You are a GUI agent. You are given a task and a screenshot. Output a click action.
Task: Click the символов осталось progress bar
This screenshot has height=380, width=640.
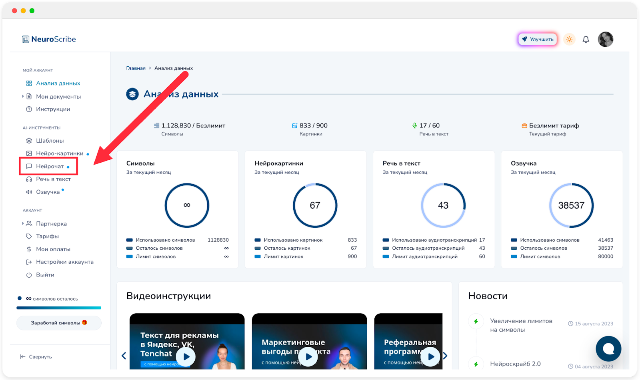click(59, 308)
